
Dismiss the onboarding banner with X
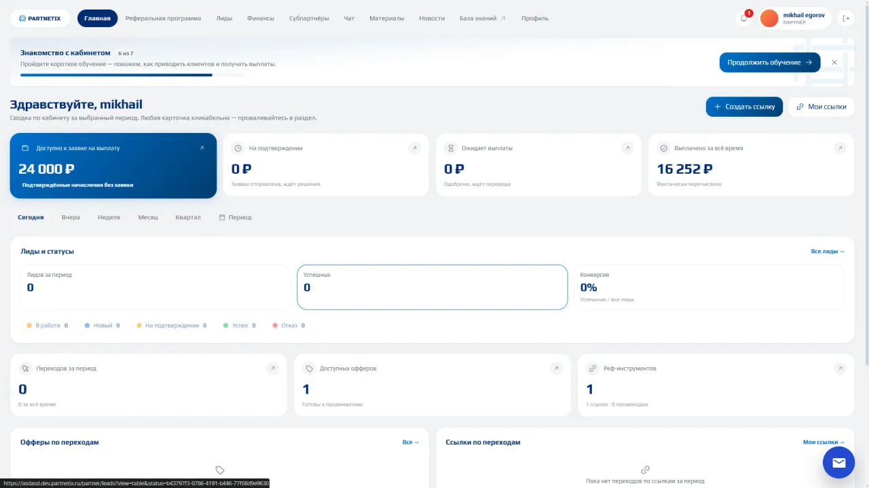tap(834, 62)
